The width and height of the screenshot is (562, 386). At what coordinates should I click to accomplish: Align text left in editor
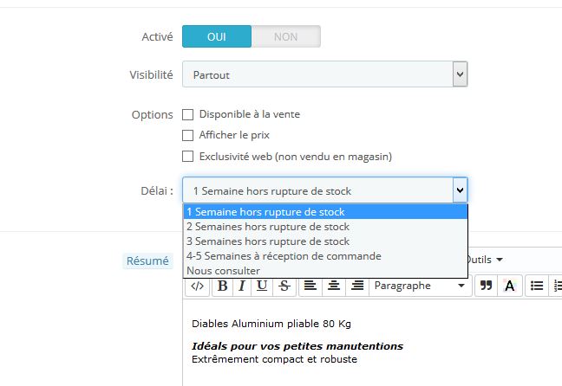[310, 286]
